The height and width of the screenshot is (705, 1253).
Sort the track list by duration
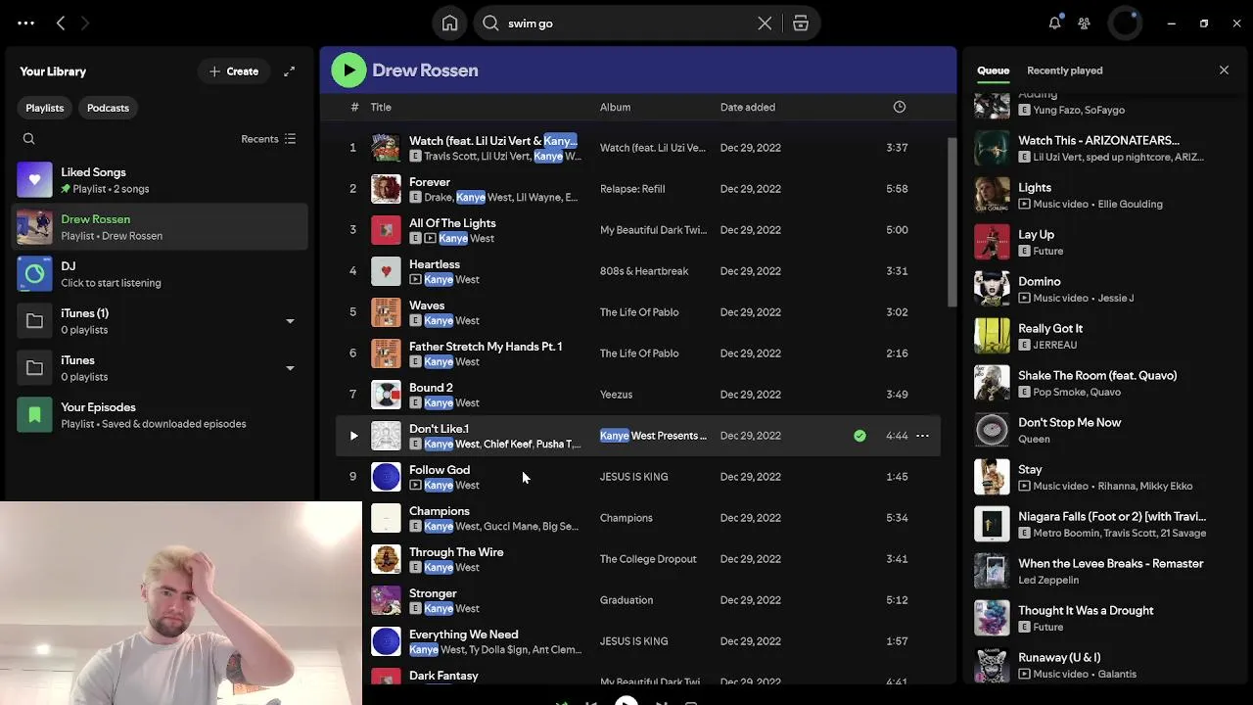(900, 107)
